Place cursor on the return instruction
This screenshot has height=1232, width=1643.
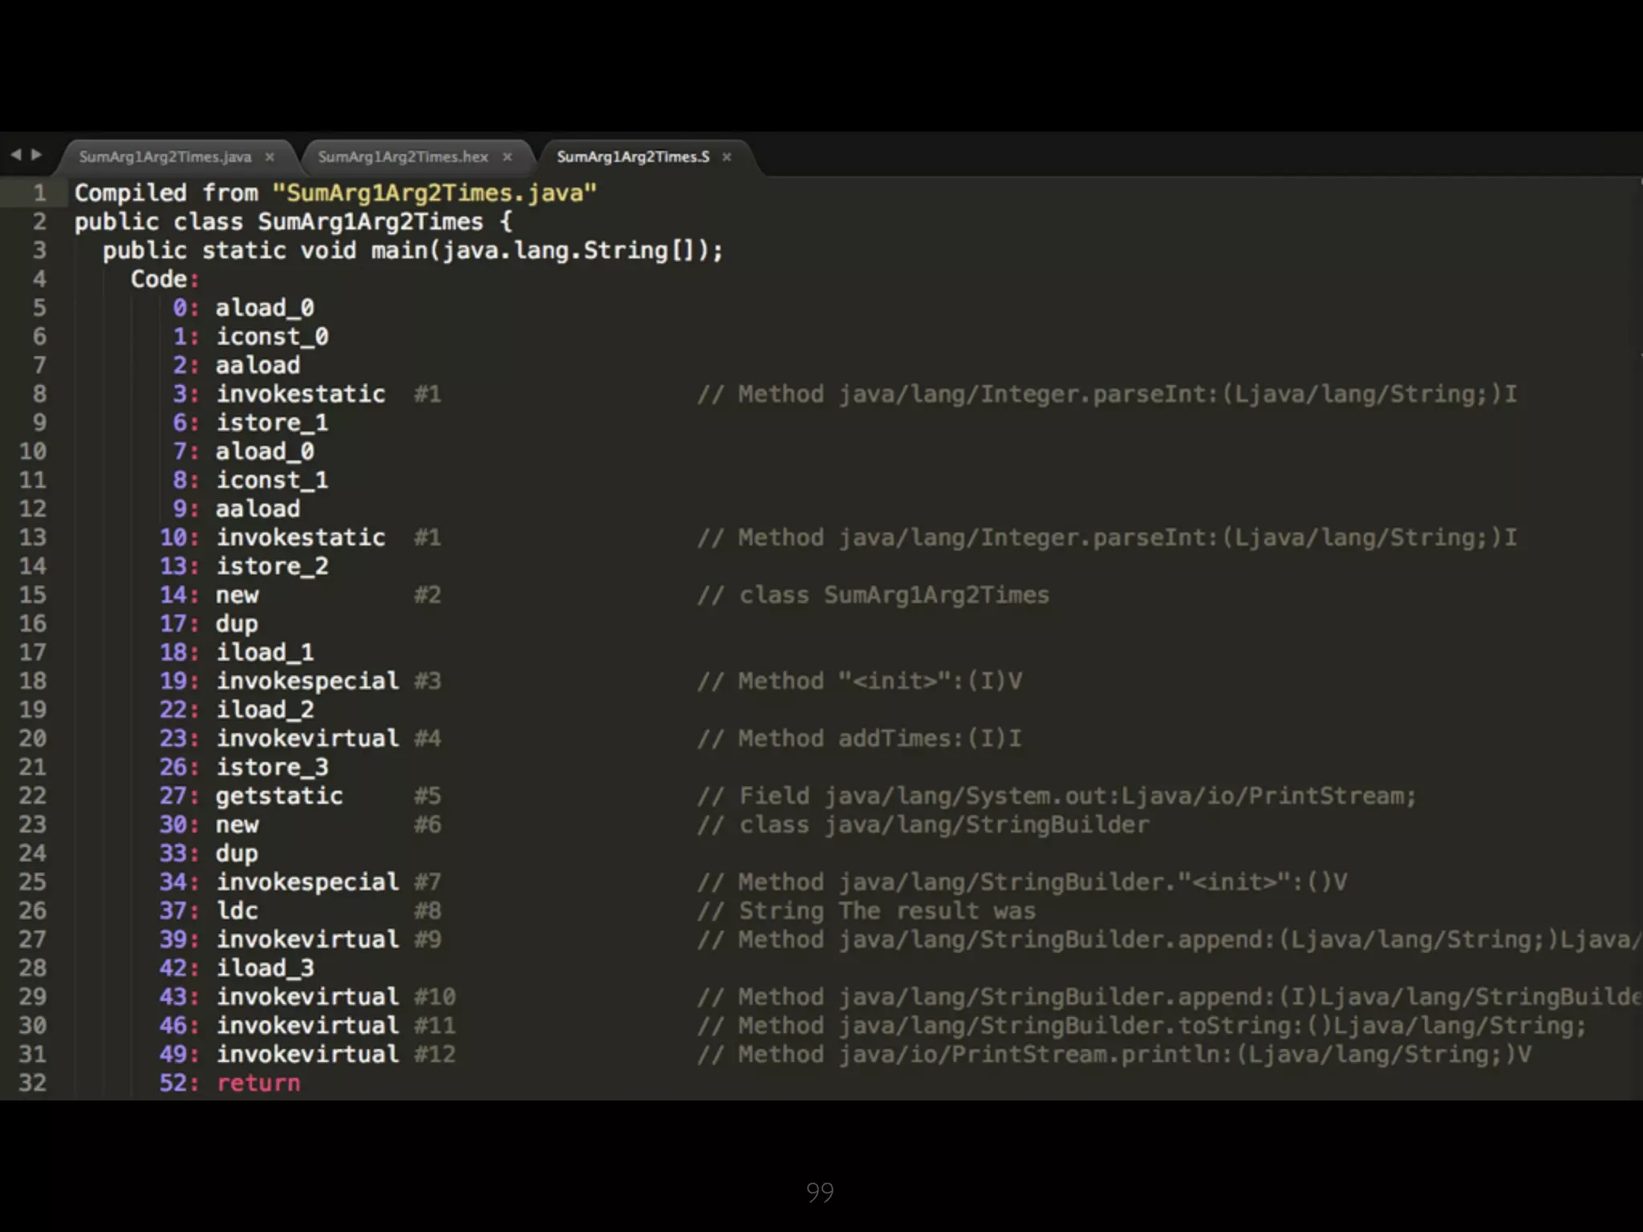258,1083
